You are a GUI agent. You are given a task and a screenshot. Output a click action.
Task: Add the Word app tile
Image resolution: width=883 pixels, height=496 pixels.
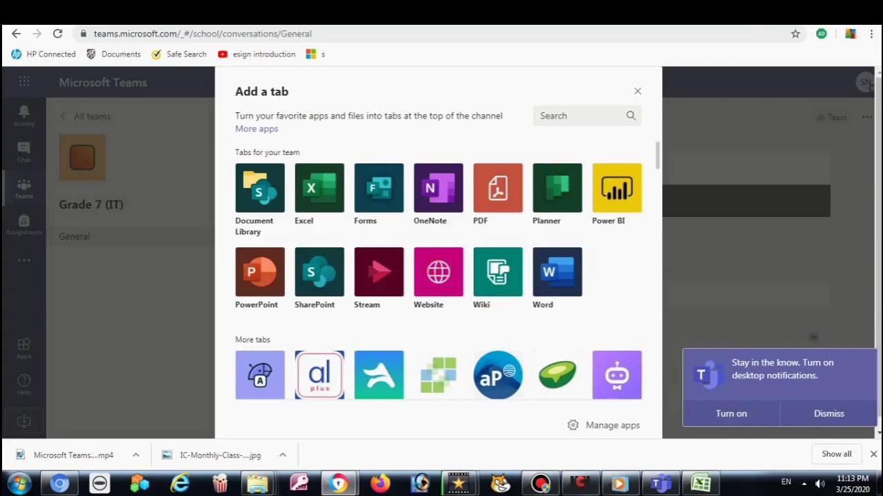click(557, 272)
